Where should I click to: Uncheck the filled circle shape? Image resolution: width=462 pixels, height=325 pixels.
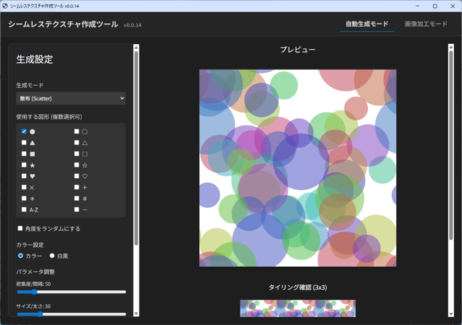[24, 131]
